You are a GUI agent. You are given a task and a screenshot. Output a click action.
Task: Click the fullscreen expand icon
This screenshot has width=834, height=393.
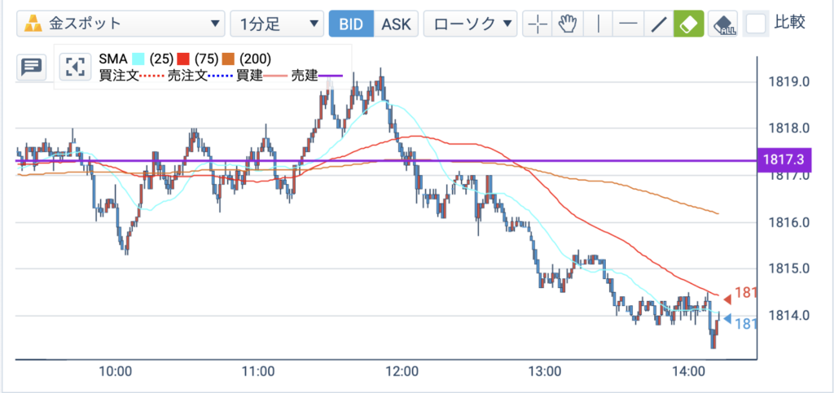point(74,67)
